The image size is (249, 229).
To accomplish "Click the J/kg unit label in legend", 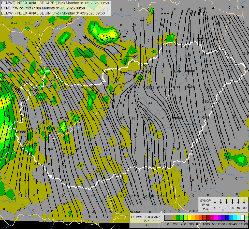I will pos(147,225).
